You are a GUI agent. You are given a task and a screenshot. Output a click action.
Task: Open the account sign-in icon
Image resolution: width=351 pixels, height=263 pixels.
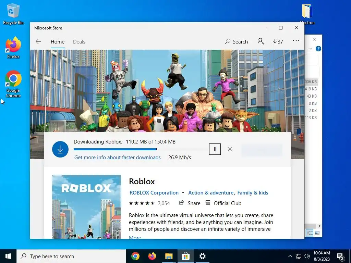261,41
